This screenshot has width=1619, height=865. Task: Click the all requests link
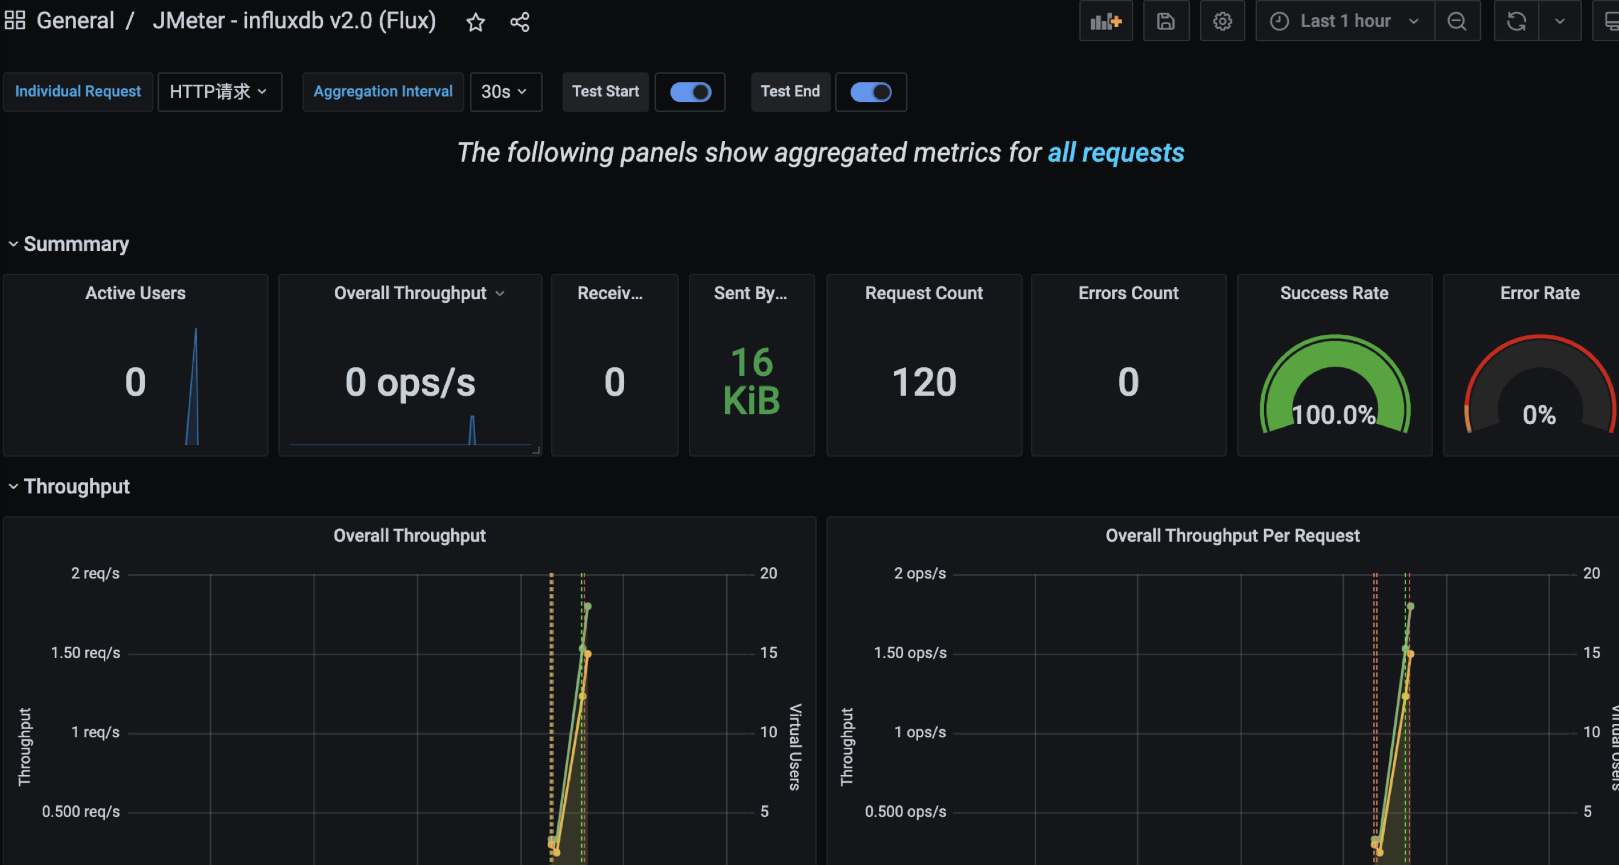[x=1116, y=153]
